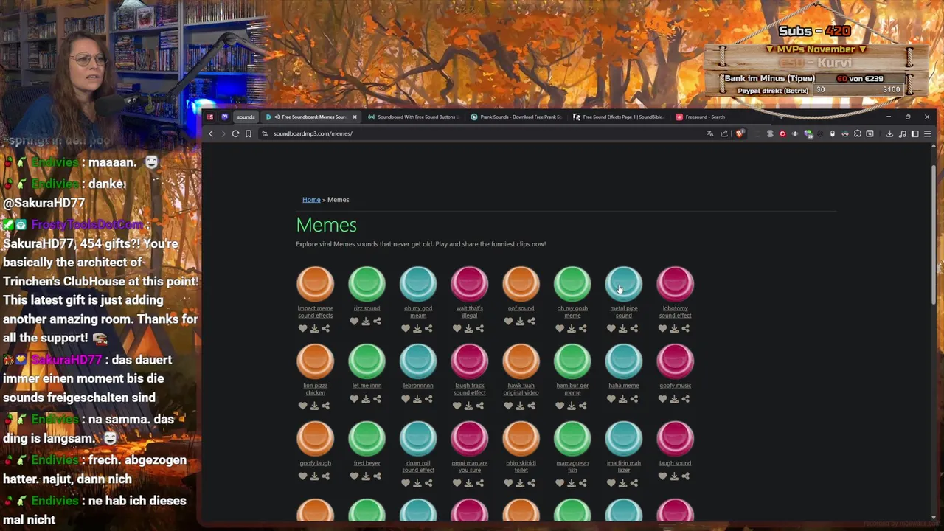
Task: Share the goofy laugh sound
Action: (x=325, y=476)
